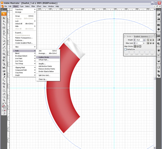Set Butt Cap in Stroke panel
The image size is (162, 149).
(148, 40)
